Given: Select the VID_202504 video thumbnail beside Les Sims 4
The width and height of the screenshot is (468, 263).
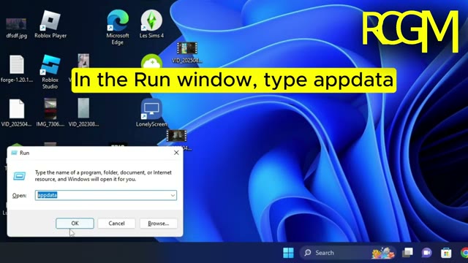Looking at the screenshot, I should (x=187, y=48).
